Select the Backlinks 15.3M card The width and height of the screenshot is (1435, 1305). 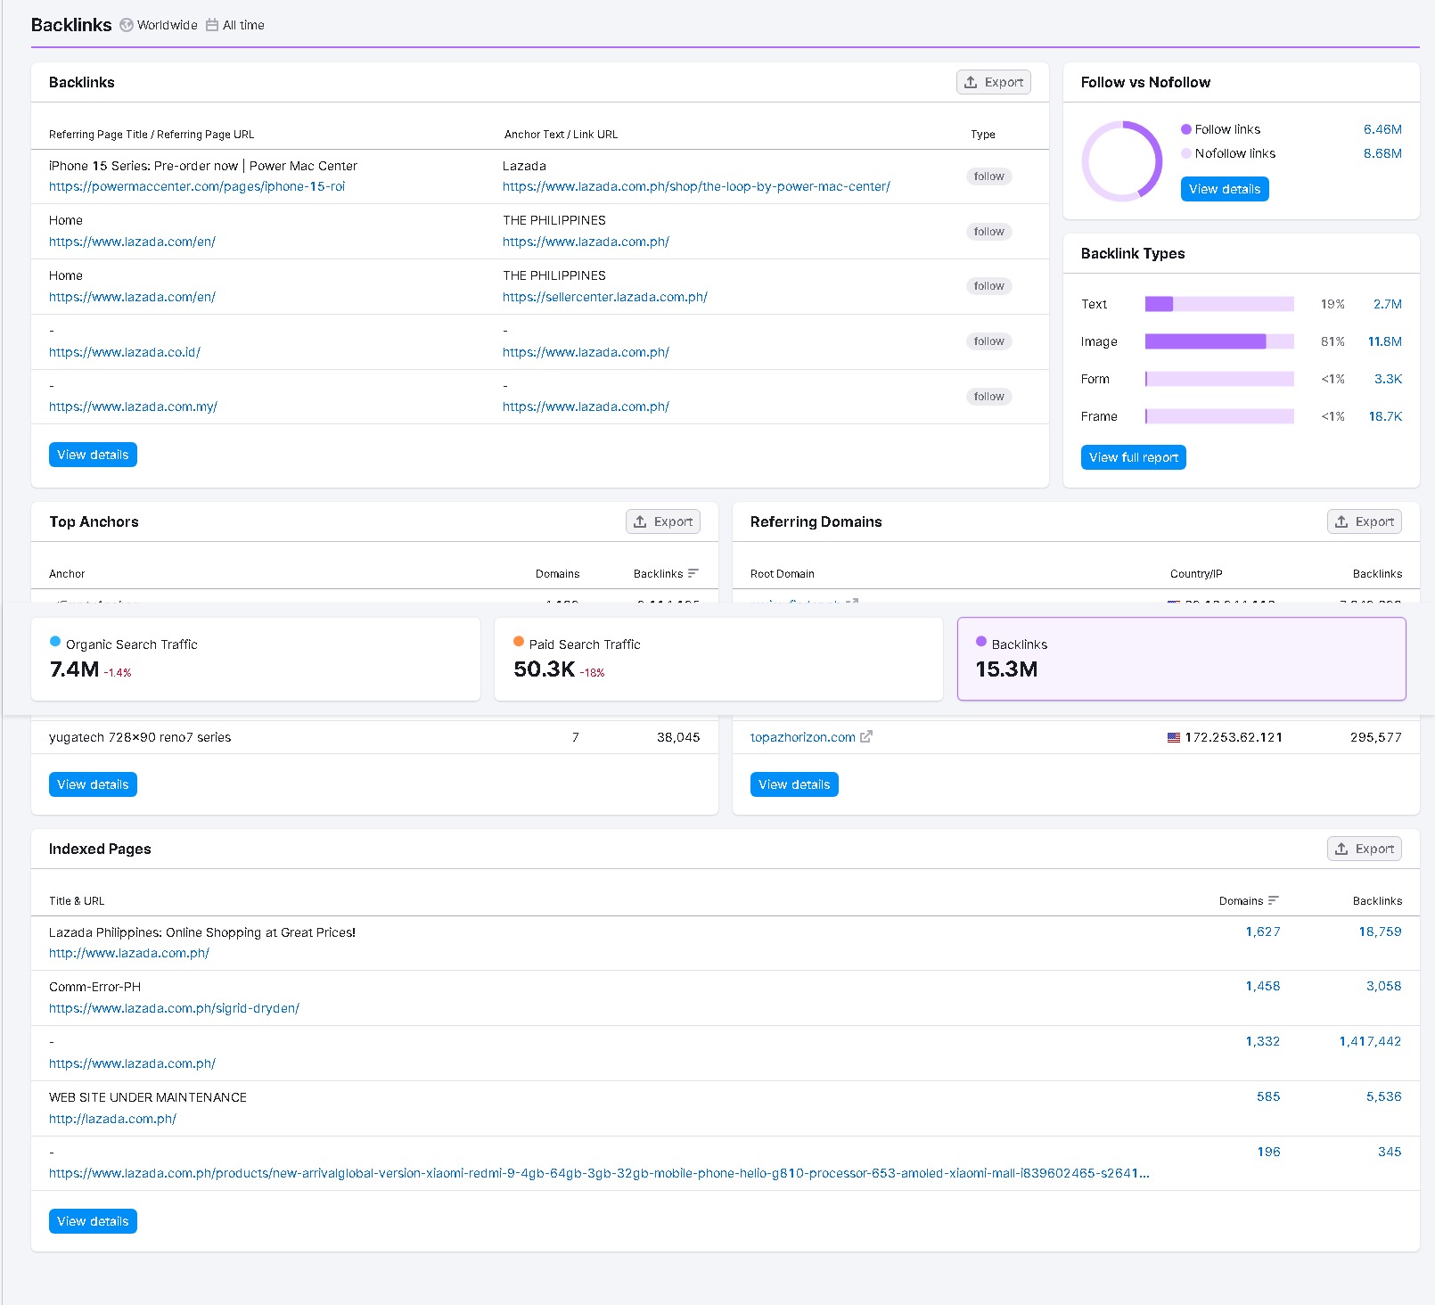(x=1182, y=659)
